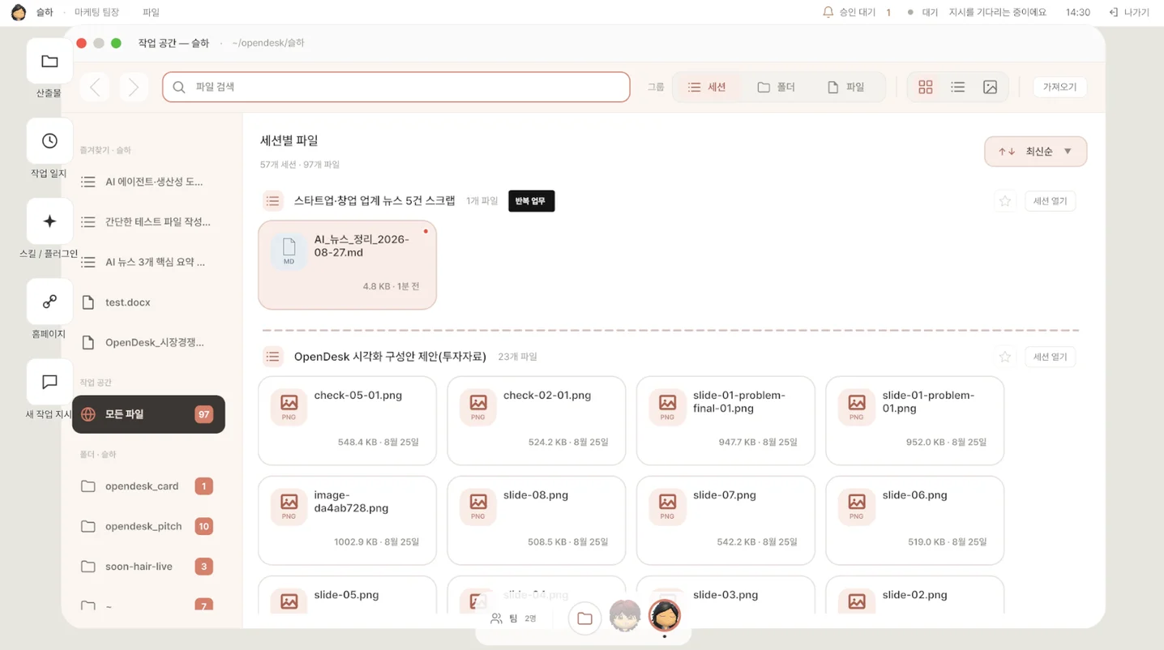This screenshot has height=650, width=1164.
Task: Open slide-07.png file card
Action: coord(725,520)
